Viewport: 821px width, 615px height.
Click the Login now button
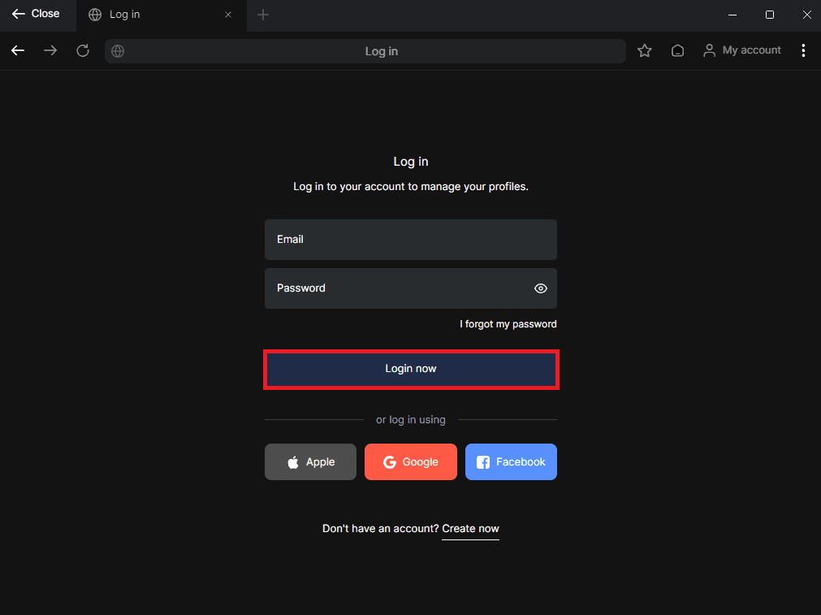point(411,368)
